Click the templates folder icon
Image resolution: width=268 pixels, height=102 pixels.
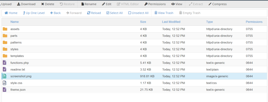click(x=5, y=56)
